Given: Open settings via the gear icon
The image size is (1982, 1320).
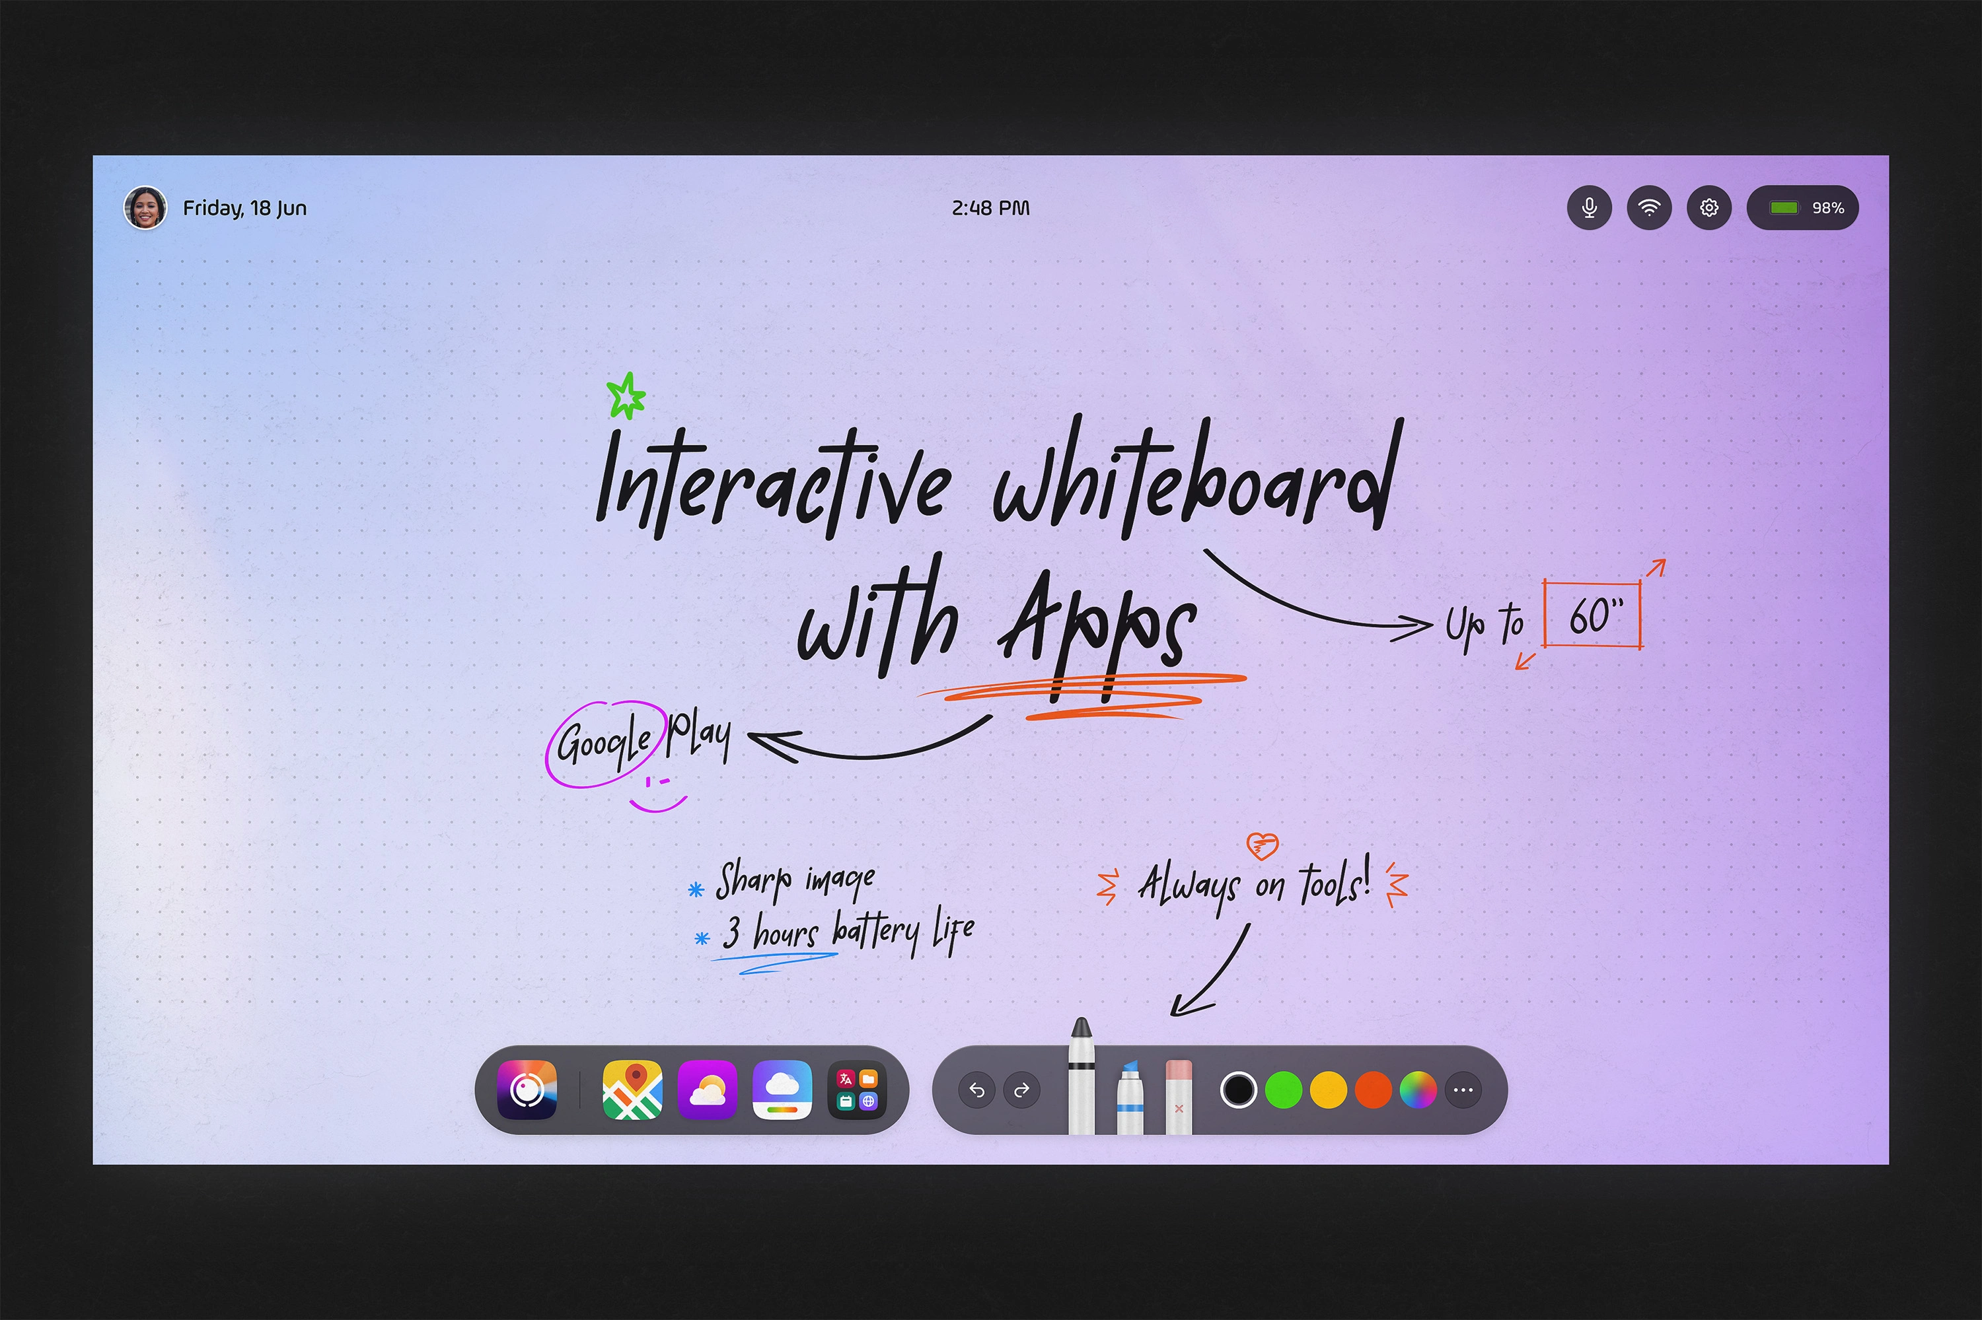Looking at the screenshot, I should tap(1708, 207).
